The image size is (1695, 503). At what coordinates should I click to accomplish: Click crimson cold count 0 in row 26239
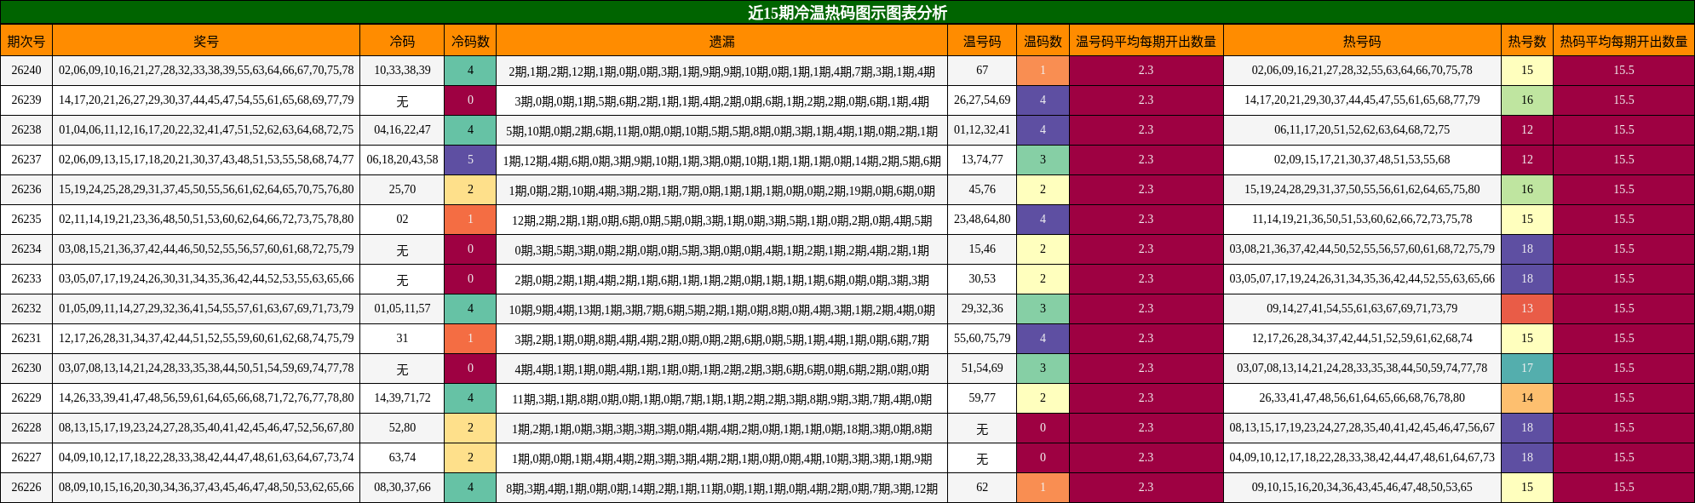(x=470, y=100)
